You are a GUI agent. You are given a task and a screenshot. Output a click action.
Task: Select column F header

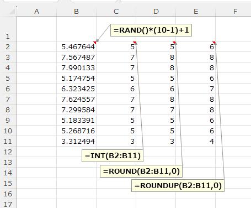coord(233,12)
